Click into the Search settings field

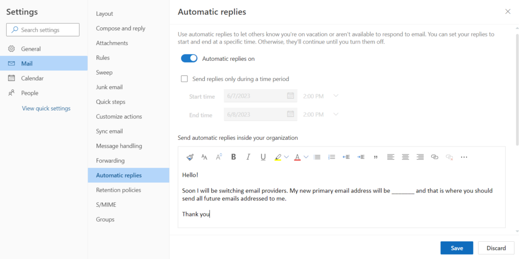pyautogui.click(x=43, y=30)
